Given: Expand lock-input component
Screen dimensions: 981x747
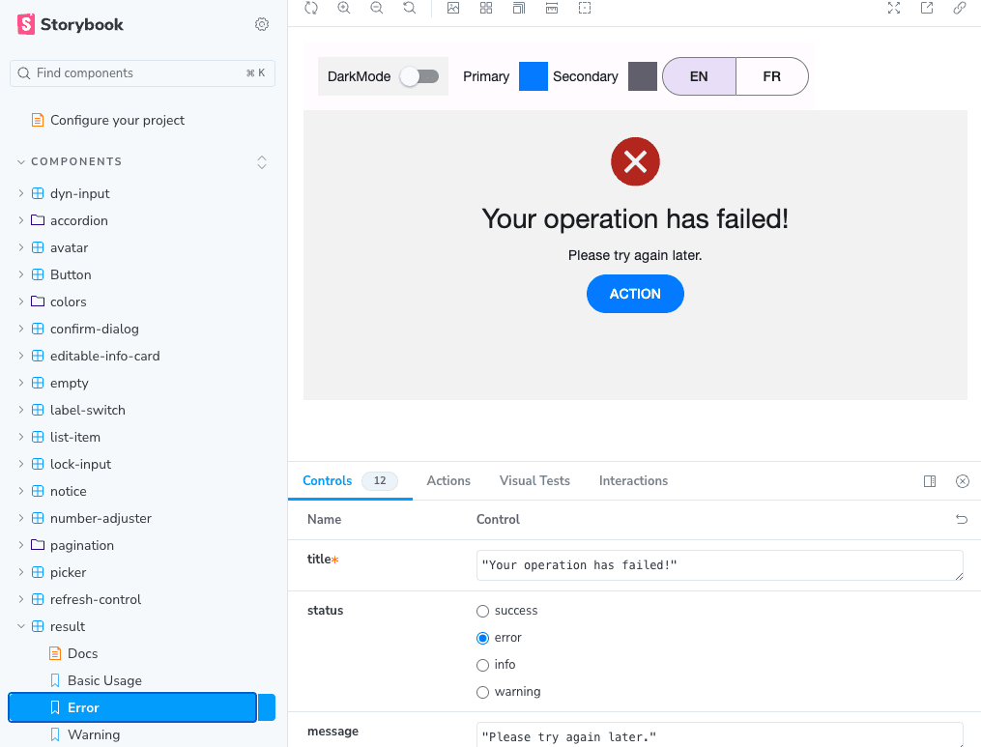Looking at the screenshot, I should [81, 464].
